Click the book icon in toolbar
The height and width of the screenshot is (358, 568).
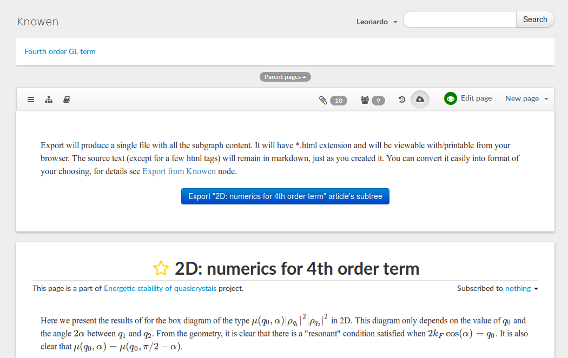[x=67, y=100]
